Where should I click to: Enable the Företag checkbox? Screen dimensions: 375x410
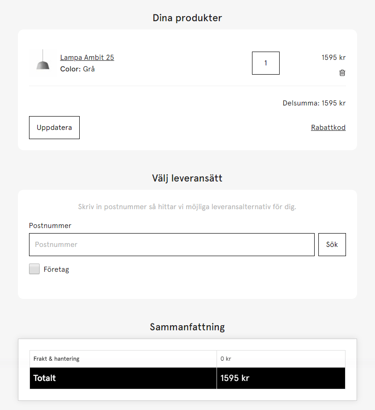(x=34, y=269)
